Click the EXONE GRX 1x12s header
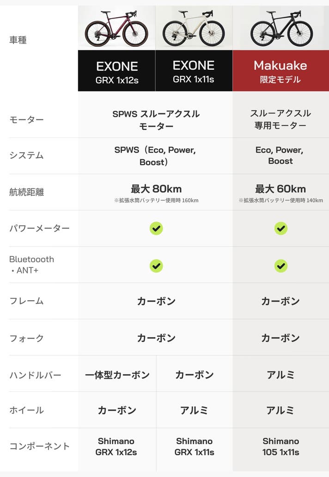 (x=117, y=72)
